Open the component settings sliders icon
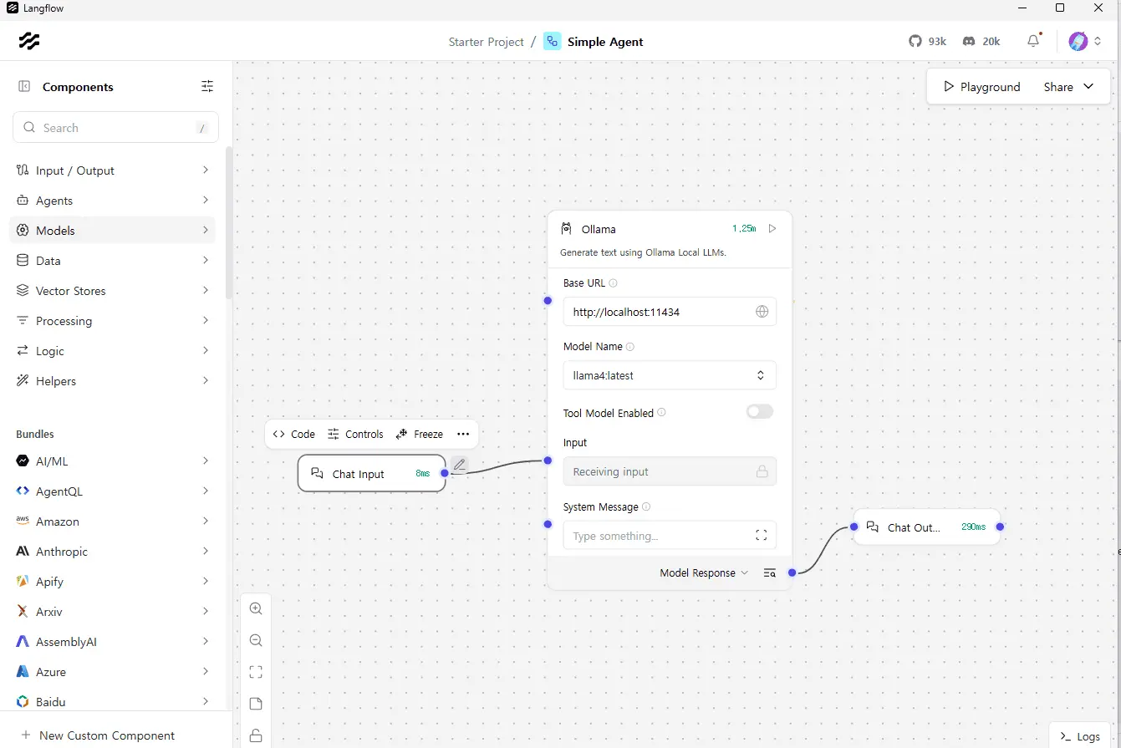 207,86
